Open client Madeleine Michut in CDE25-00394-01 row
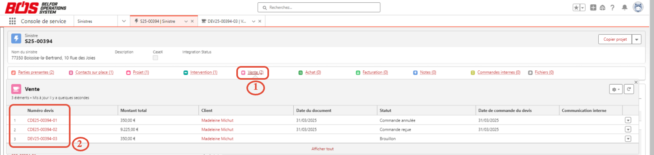The height and width of the screenshot is (155, 654). tap(217, 120)
